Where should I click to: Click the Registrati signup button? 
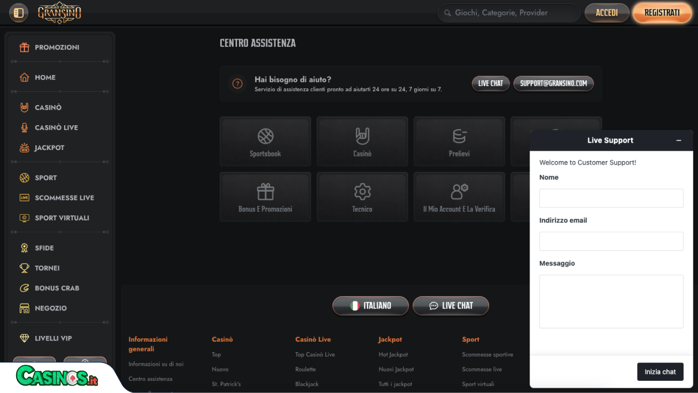coord(662,13)
